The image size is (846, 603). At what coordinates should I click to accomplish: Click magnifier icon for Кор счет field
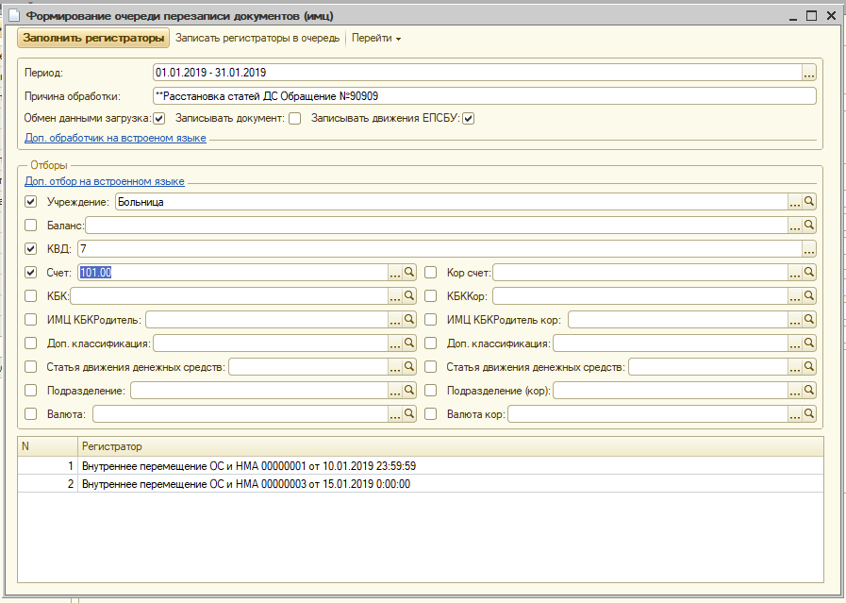click(809, 273)
